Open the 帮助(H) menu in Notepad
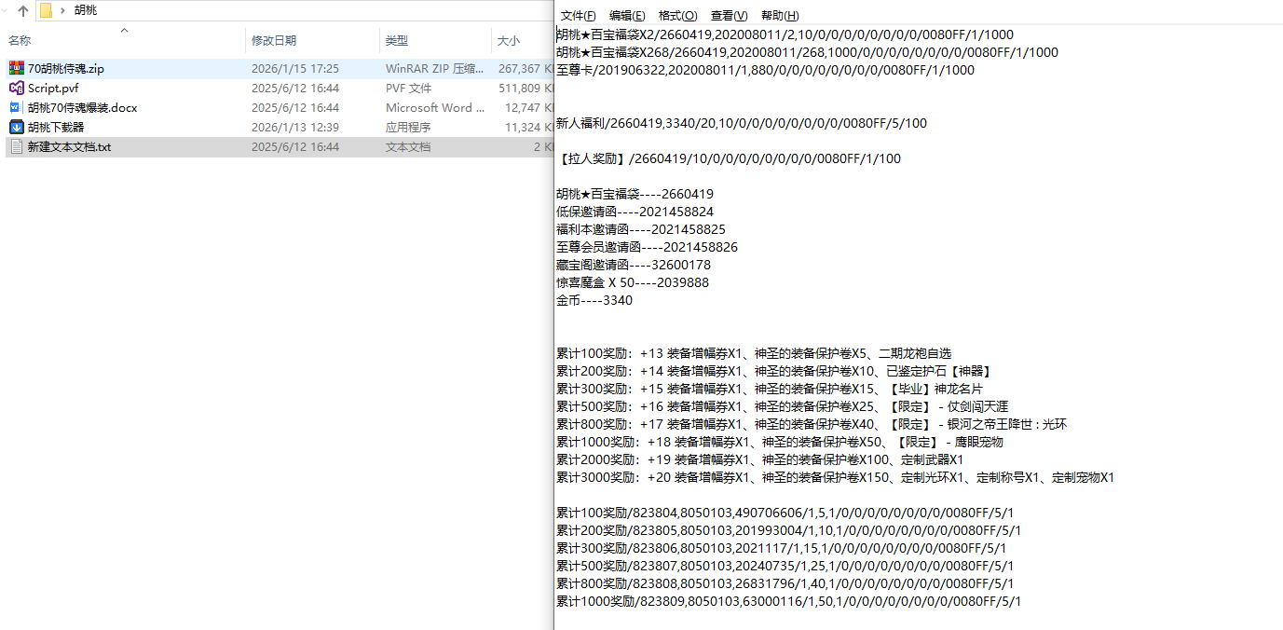This screenshot has height=630, width=1283. [x=781, y=15]
